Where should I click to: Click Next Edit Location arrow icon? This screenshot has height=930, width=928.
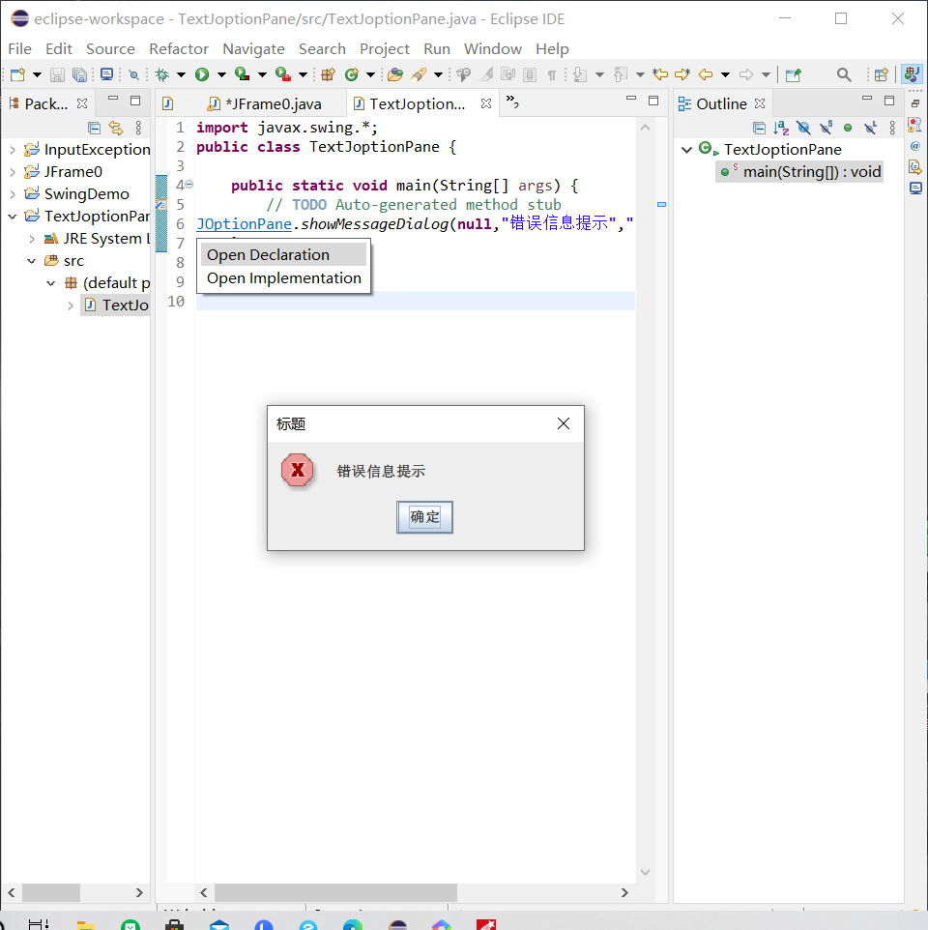[682, 74]
